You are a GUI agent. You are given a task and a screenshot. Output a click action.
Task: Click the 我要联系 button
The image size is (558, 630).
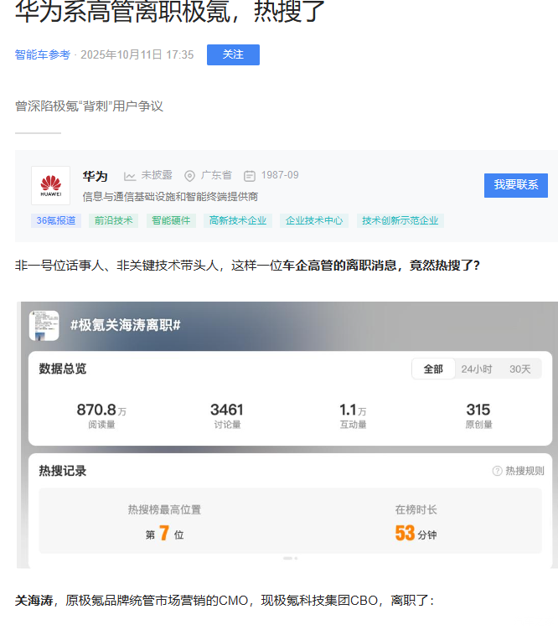tap(516, 185)
